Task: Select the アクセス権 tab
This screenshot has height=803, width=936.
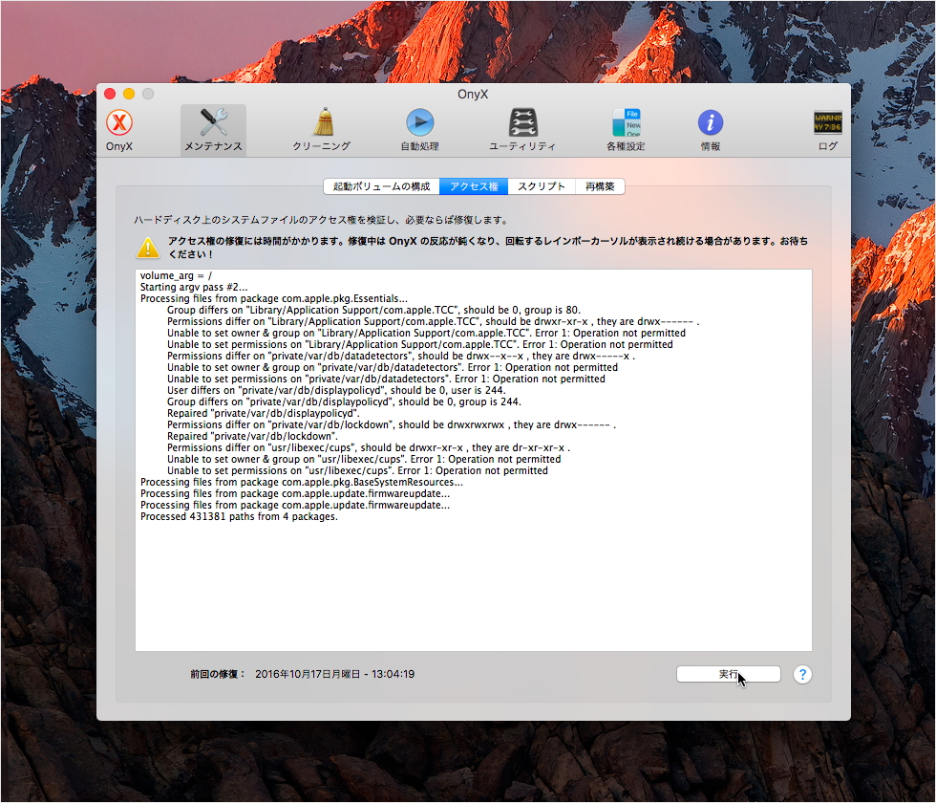Action: click(474, 186)
